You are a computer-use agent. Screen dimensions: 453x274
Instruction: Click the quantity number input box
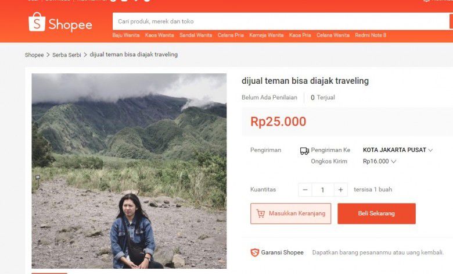pyautogui.click(x=323, y=190)
